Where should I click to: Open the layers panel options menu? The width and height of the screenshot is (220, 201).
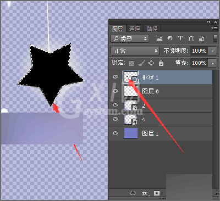(x=215, y=28)
